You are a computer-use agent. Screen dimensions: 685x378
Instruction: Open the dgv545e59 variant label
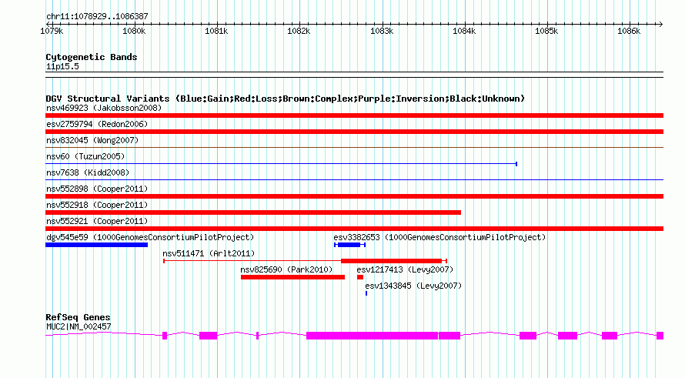coord(150,237)
